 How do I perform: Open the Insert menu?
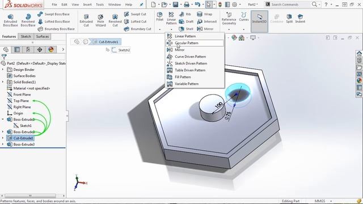[x=87, y=5]
